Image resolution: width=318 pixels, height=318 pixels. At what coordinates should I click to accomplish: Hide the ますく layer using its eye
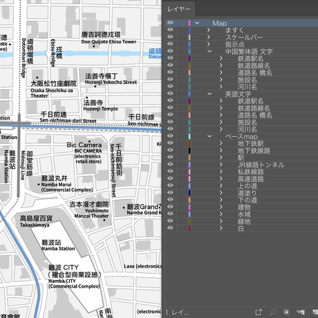tap(170, 30)
